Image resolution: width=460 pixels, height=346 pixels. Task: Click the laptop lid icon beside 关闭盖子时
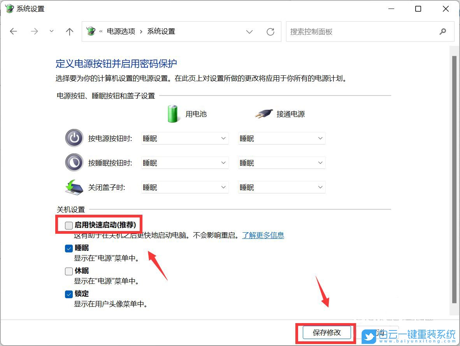(x=74, y=187)
